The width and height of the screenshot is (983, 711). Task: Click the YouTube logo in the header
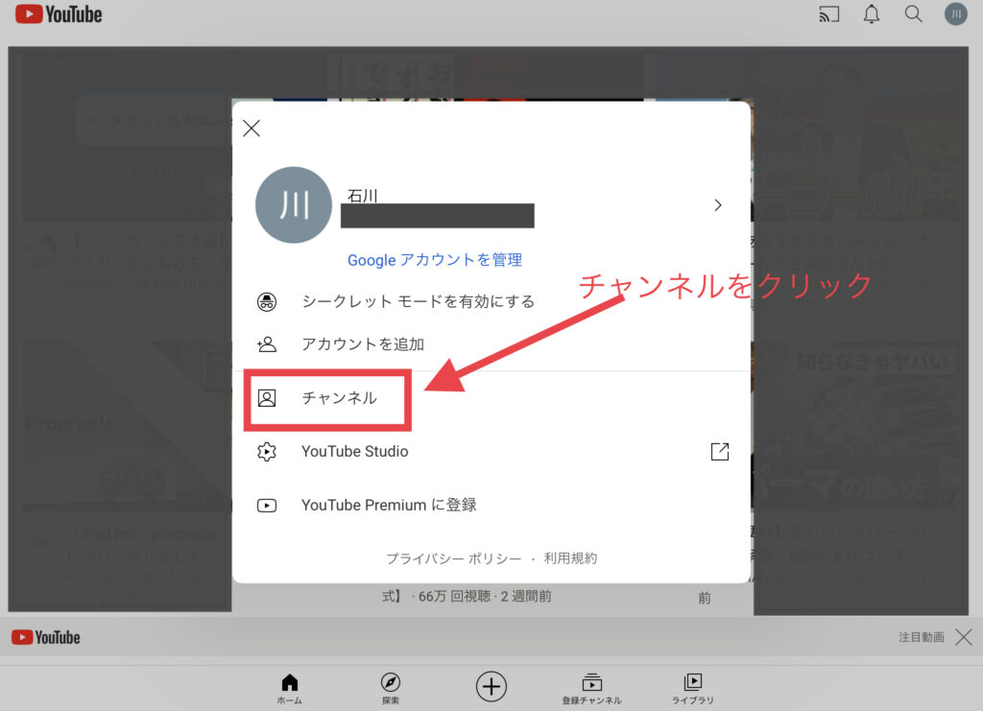point(59,13)
